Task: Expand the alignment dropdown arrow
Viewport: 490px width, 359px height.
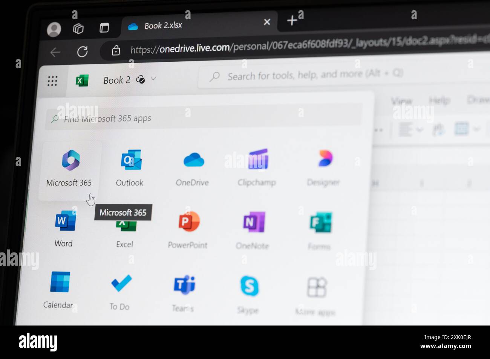Action: click(420, 130)
